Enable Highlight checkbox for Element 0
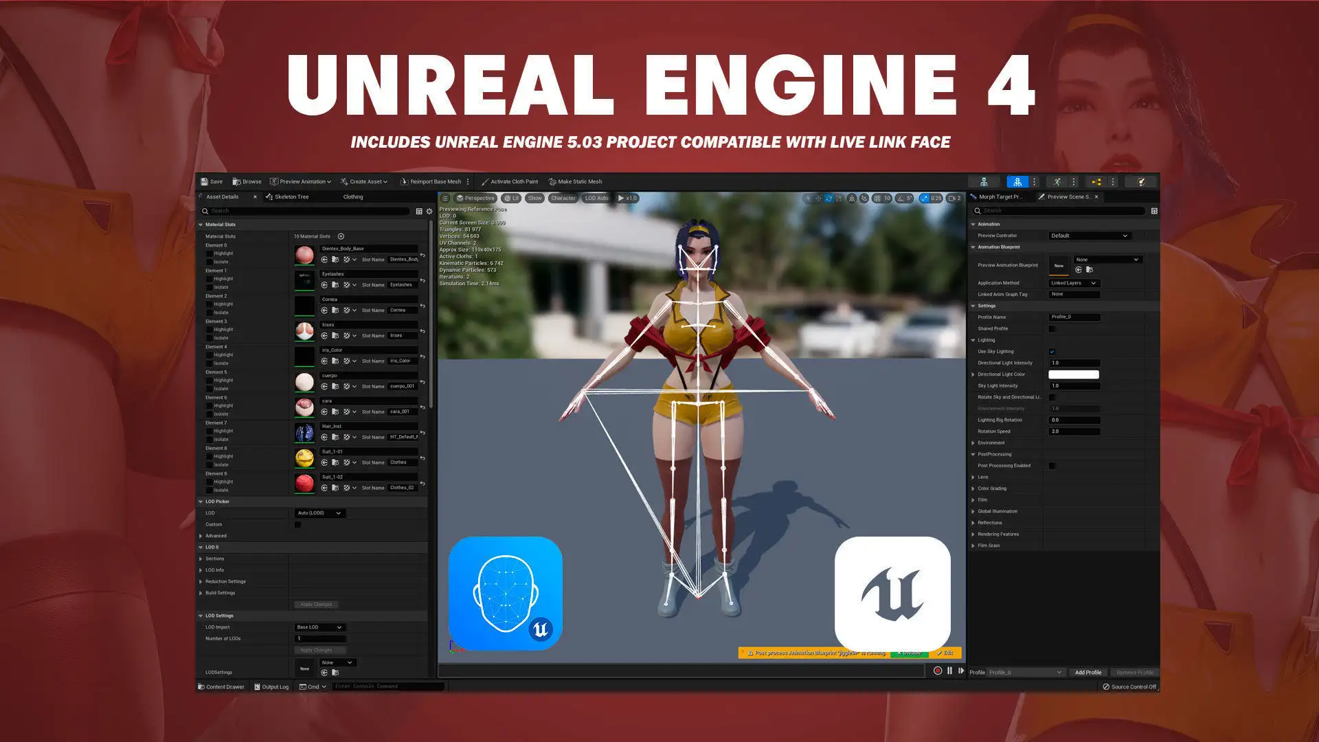 pos(210,254)
